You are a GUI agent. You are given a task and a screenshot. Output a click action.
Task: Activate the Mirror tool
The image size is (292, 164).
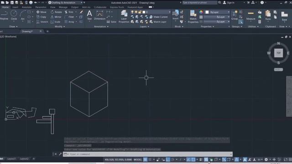(56, 17)
